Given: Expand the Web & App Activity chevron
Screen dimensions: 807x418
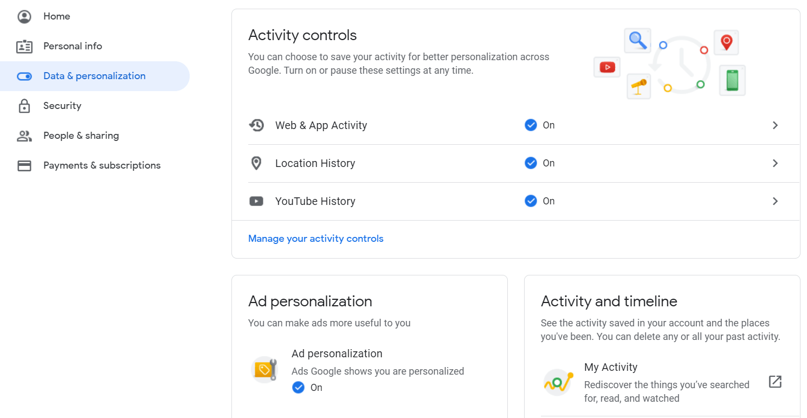Looking at the screenshot, I should (x=775, y=125).
